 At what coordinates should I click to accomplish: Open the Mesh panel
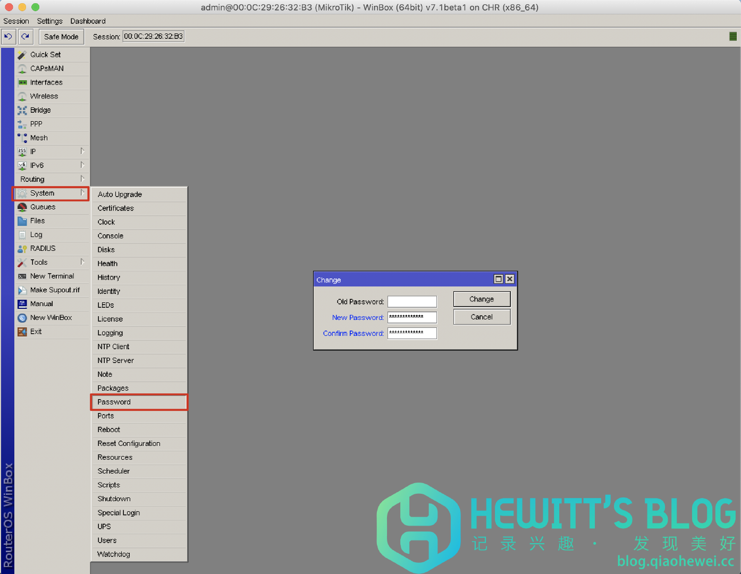click(x=38, y=138)
